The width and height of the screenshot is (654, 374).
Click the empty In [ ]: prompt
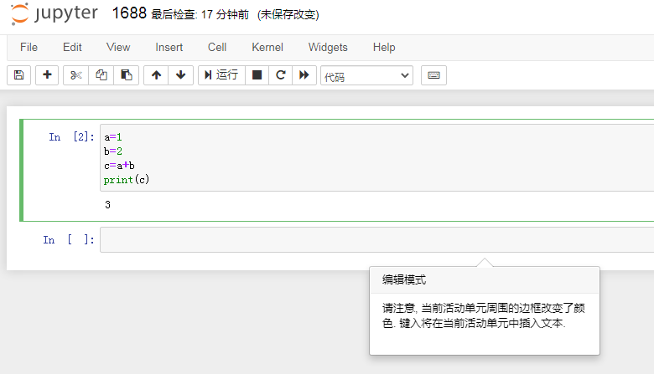69,239
